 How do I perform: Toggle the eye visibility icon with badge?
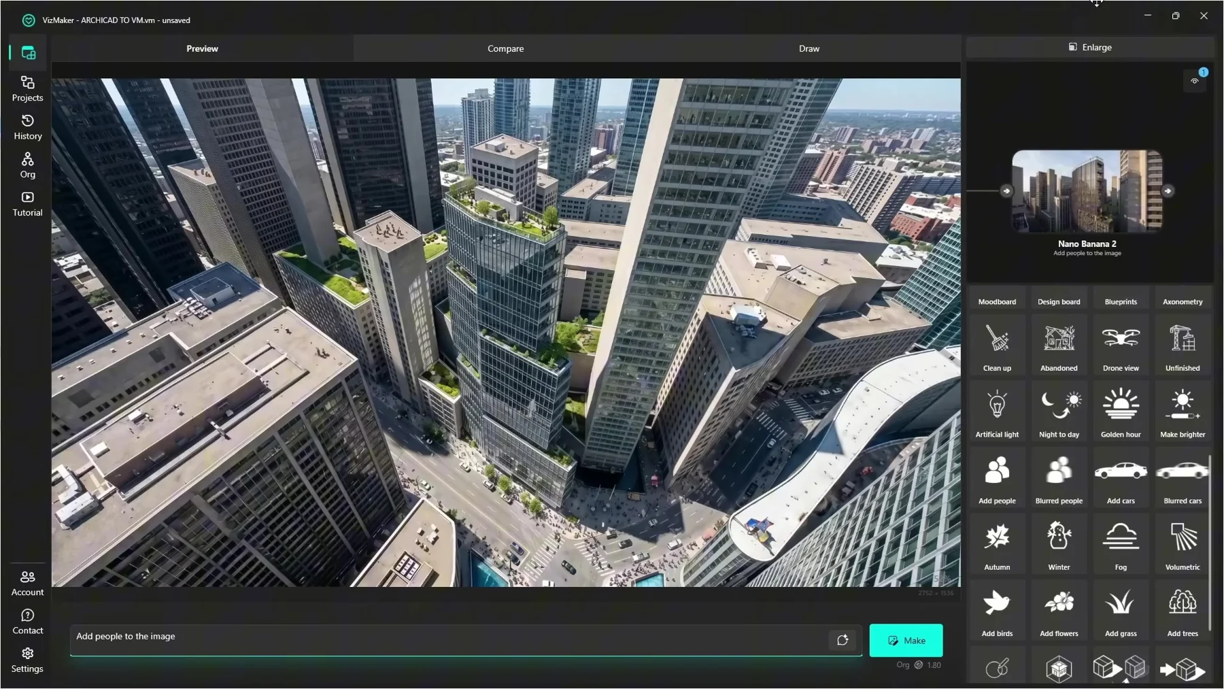tap(1195, 80)
